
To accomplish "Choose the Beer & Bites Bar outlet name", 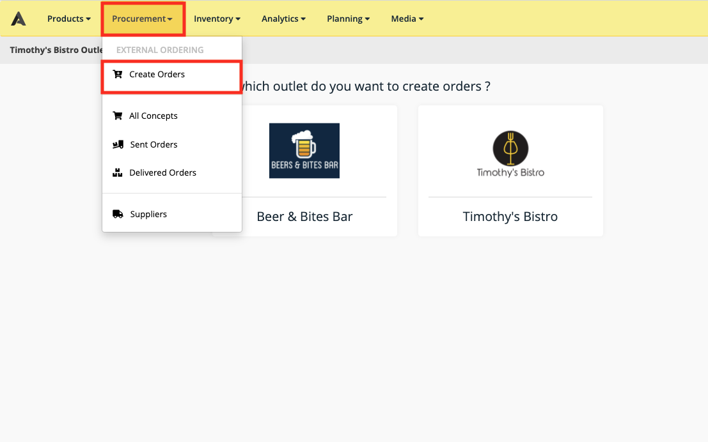I will coord(304,217).
